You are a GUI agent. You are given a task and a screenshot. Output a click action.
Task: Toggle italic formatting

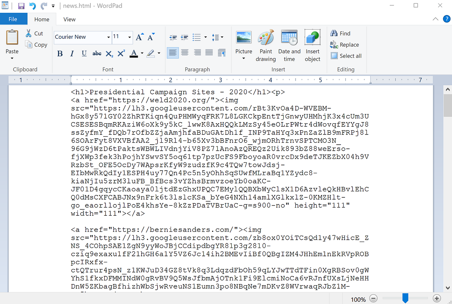pos(72,53)
